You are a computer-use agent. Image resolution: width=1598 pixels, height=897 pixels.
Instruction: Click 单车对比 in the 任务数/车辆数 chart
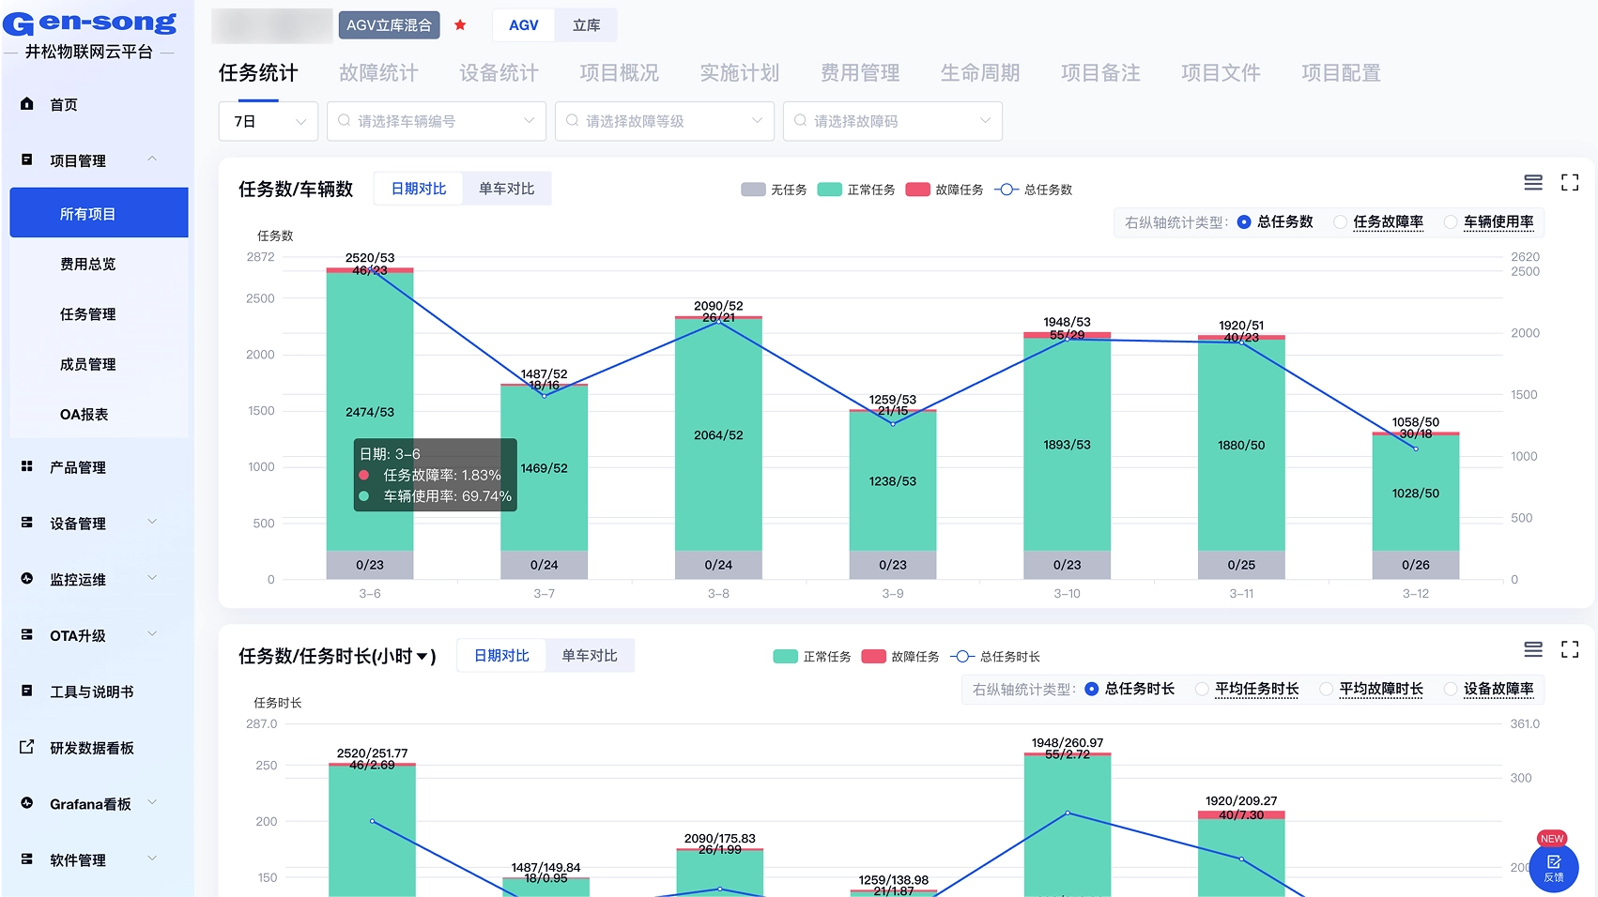point(506,189)
